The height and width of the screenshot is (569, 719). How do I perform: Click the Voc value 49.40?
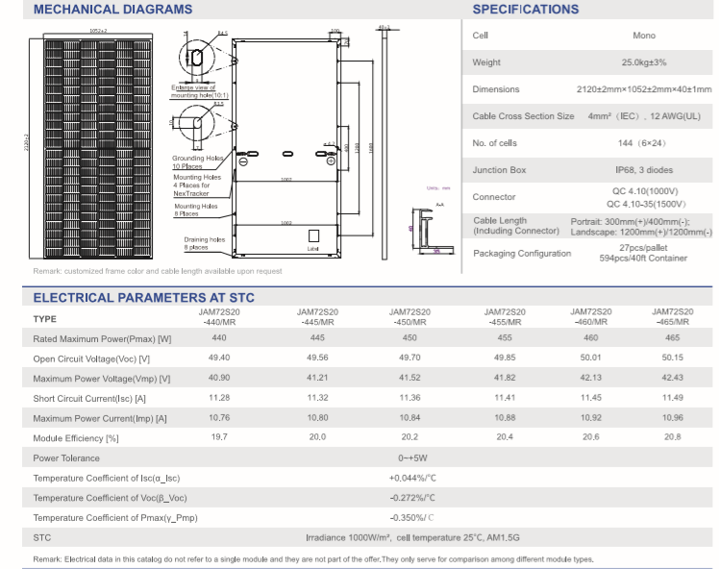(219, 358)
